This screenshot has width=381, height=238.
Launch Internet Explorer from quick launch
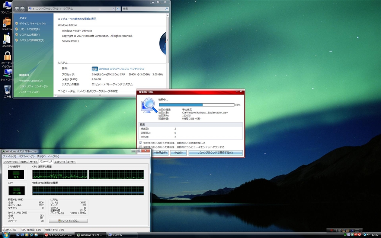pyautogui.click(x=32, y=235)
